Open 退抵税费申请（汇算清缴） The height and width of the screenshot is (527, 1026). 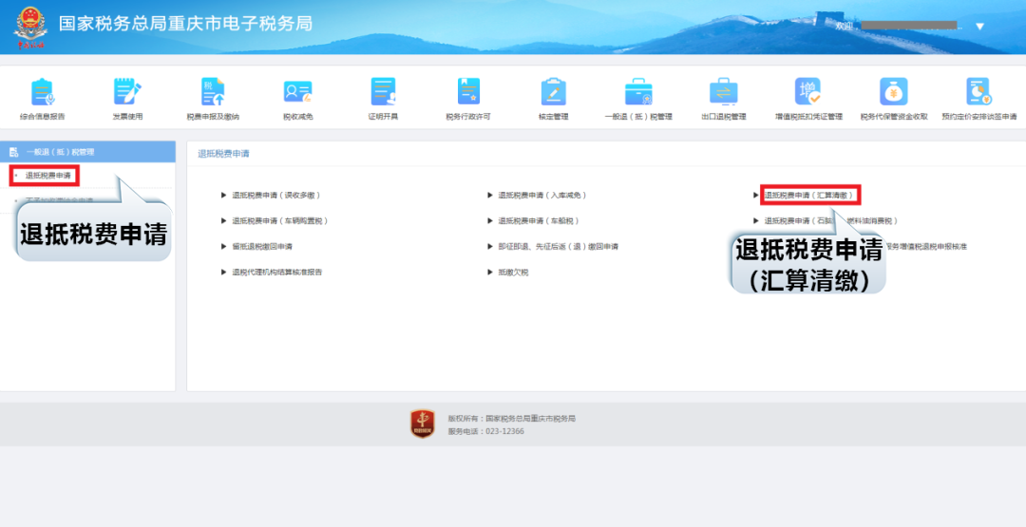tap(809, 195)
